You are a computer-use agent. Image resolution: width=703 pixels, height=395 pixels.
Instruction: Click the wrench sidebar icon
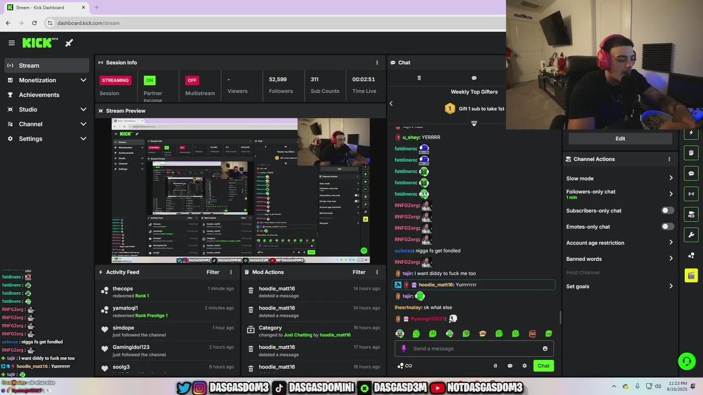[691, 235]
